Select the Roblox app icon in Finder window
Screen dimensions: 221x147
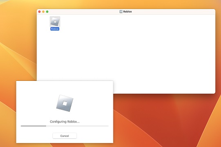(55, 22)
